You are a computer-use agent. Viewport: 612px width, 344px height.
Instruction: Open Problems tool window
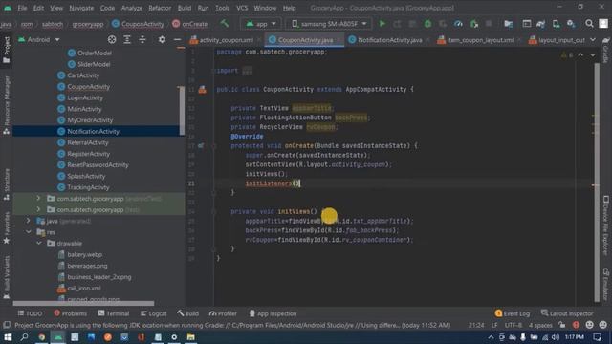coord(70,313)
